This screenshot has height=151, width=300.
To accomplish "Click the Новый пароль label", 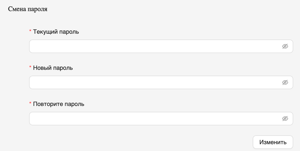I will point(53,68).
